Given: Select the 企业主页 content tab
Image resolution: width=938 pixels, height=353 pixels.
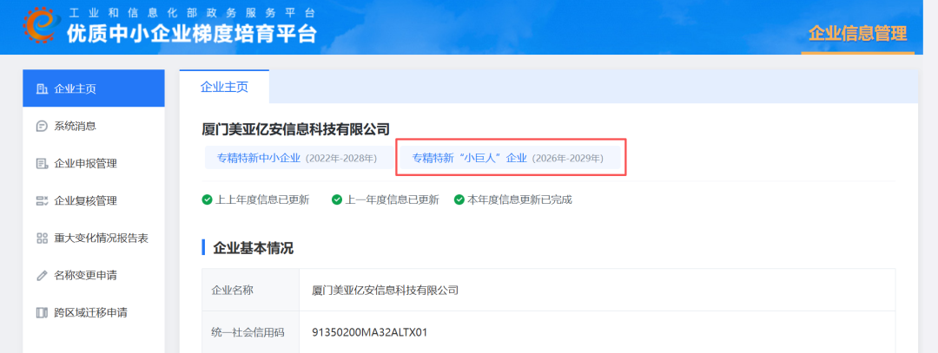Looking at the screenshot, I should coord(224,88).
